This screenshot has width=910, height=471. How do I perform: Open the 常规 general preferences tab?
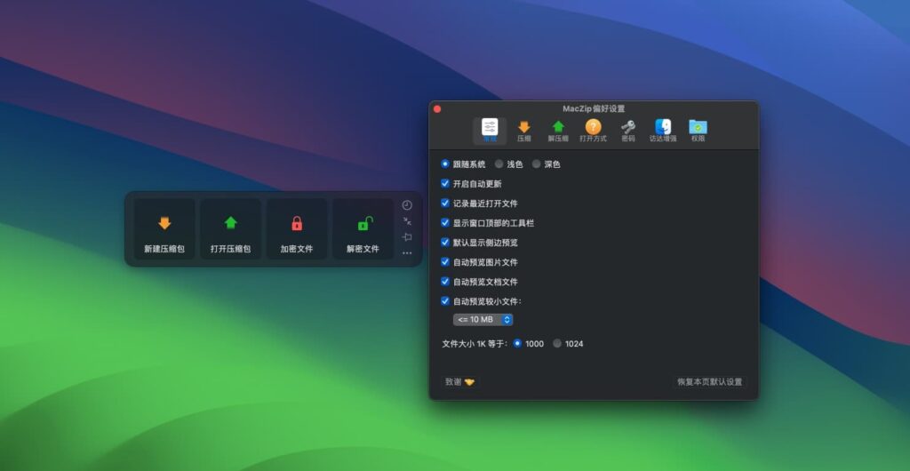[x=490, y=132]
